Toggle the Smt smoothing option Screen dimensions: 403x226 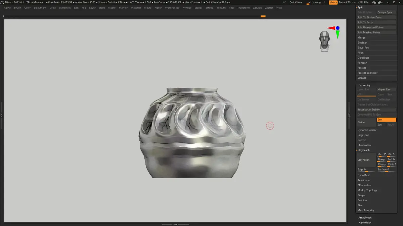[386, 120]
